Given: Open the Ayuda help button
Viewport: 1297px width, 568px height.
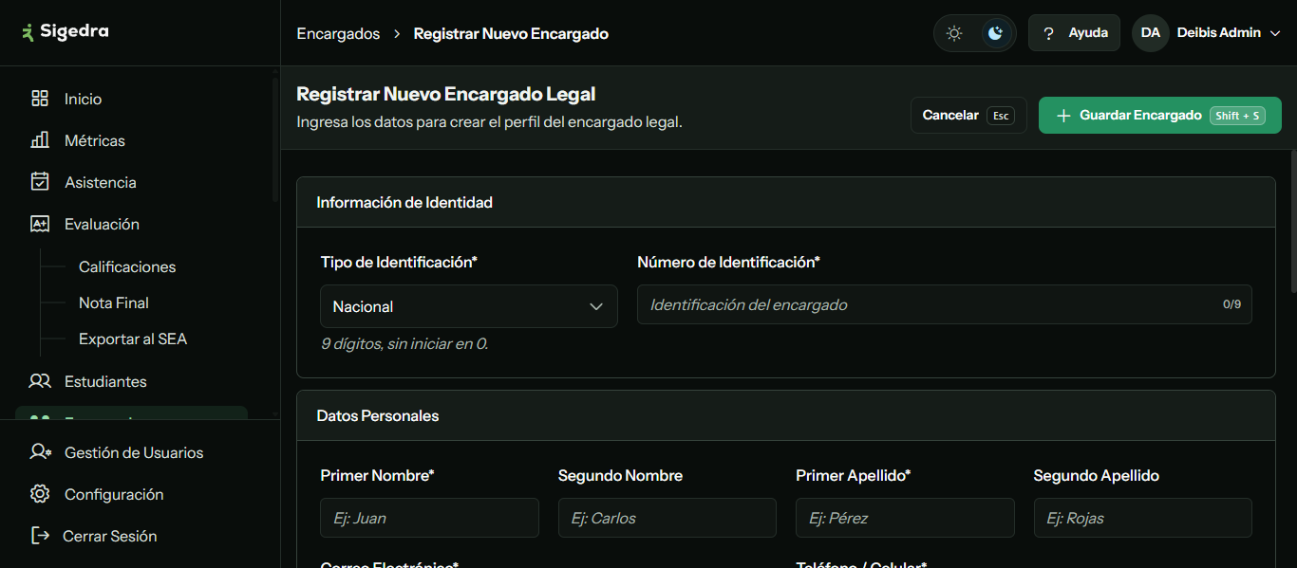Looking at the screenshot, I should tap(1074, 33).
